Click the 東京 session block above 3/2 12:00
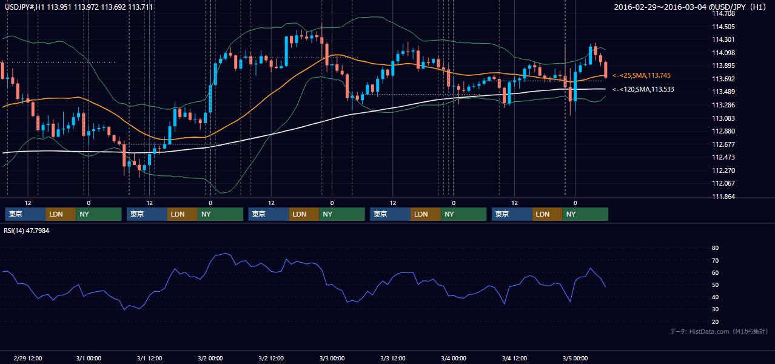This screenshot has width=775, height=364. (x=269, y=214)
